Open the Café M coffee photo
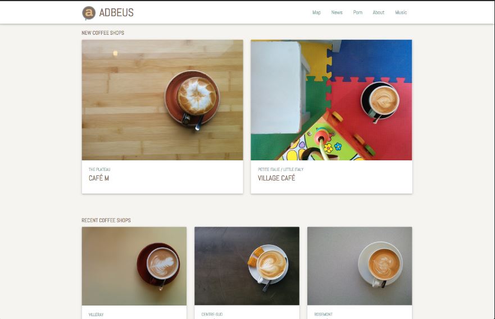 (162, 100)
